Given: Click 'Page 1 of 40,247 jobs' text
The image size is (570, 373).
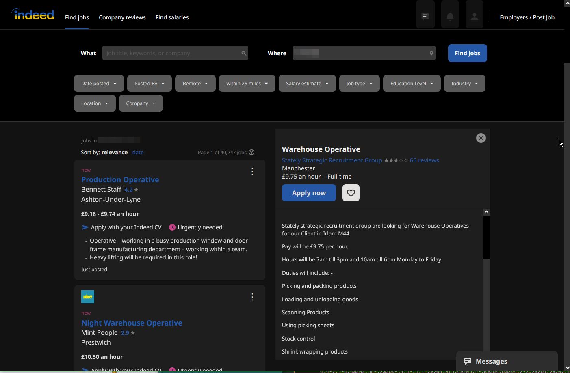Looking at the screenshot, I should [222, 152].
